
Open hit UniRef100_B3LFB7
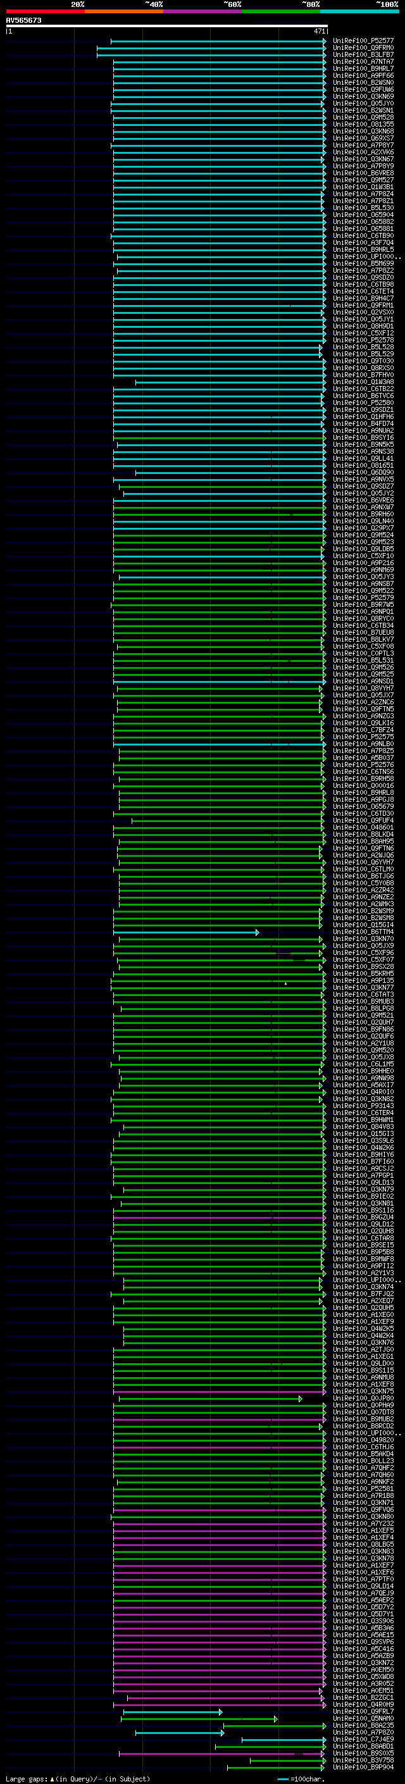363,54
